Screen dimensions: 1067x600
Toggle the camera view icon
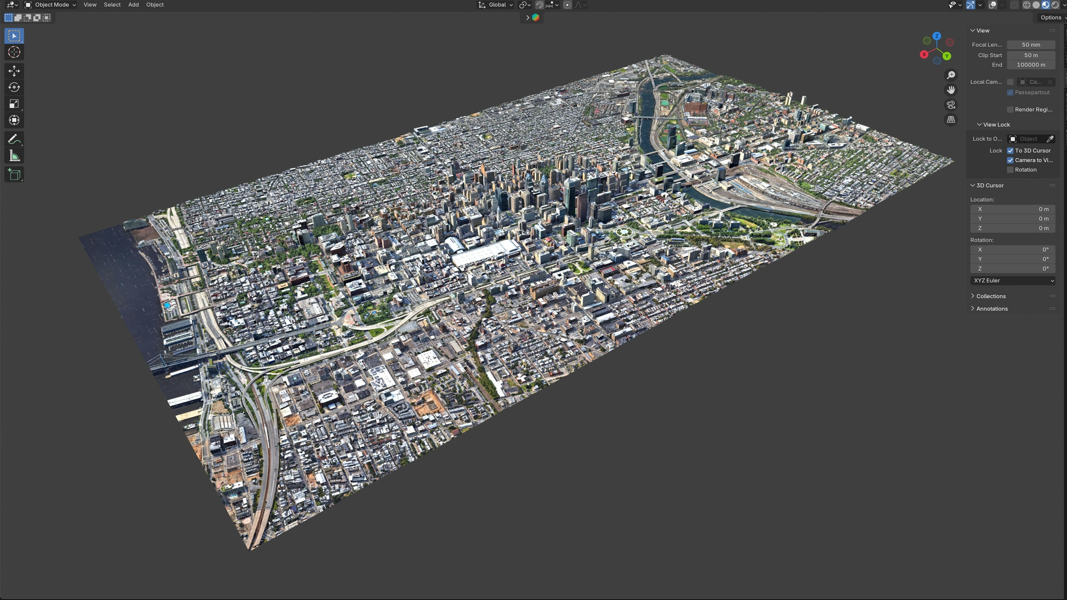951,105
